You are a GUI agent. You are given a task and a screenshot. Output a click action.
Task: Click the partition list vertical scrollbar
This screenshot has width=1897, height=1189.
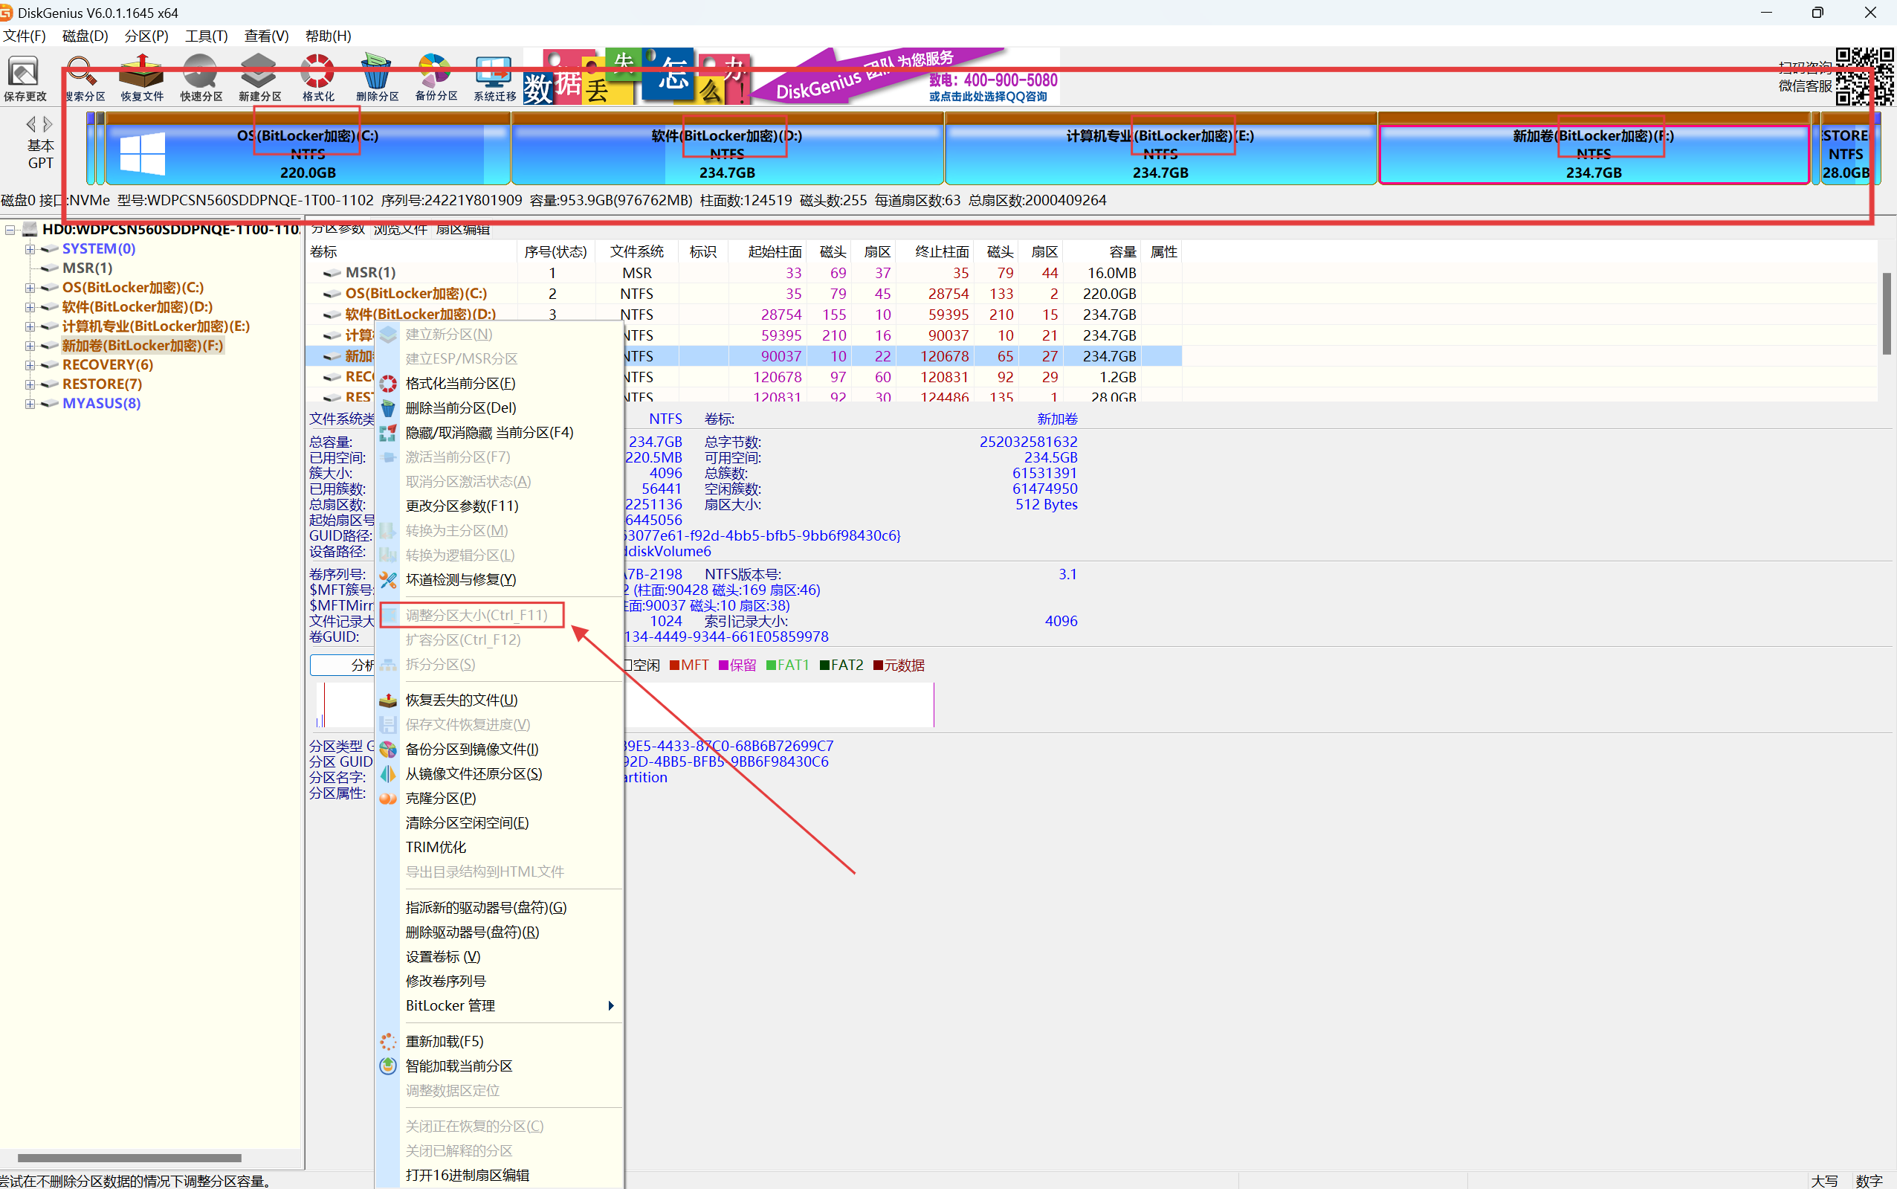1886,315
